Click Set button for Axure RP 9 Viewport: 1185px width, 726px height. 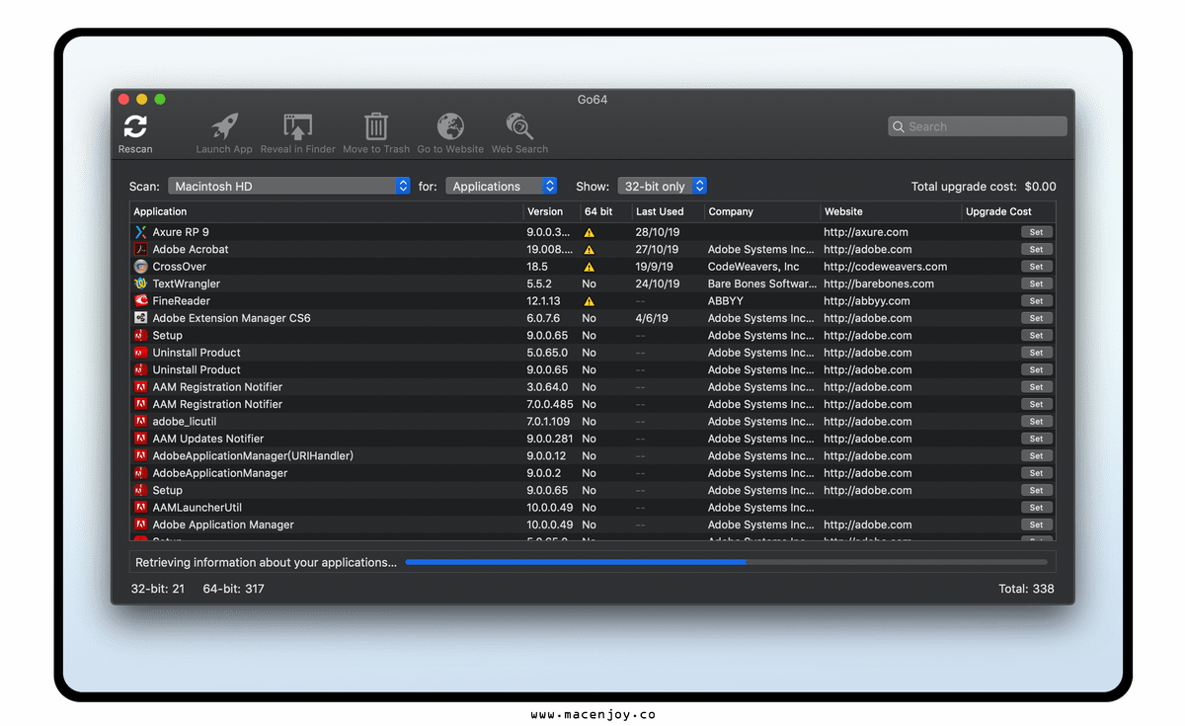pyautogui.click(x=1037, y=232)
